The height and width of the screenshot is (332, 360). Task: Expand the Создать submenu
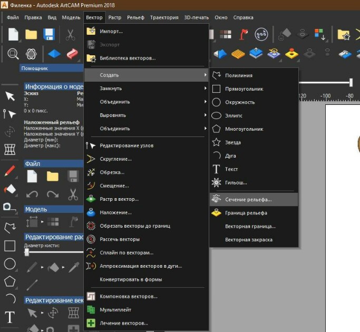(146, 75)
